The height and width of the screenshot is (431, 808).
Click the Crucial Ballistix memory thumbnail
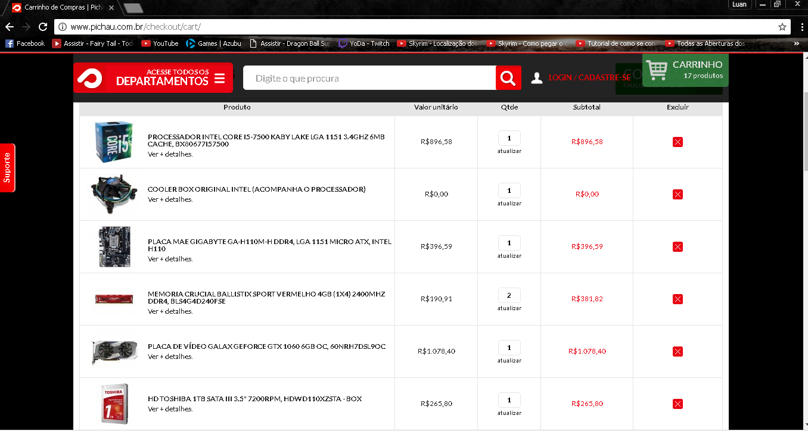[114, 299]
